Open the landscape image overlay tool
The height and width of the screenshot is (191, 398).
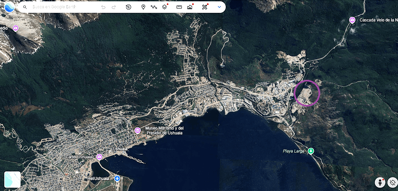coord(190,7)
